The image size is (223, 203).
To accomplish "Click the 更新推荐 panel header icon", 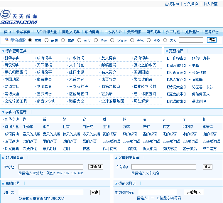I will [166, 51].
